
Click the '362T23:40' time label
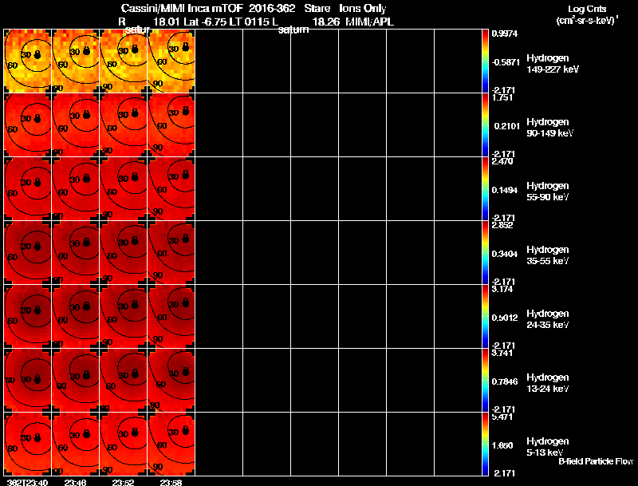(28, 482)
